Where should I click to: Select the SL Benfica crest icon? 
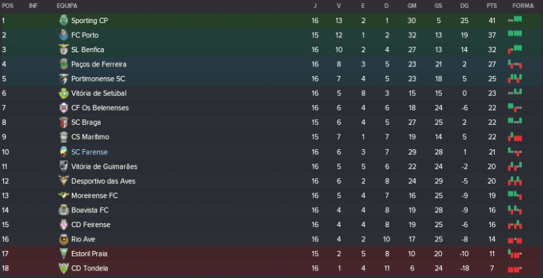pos(64,49)
